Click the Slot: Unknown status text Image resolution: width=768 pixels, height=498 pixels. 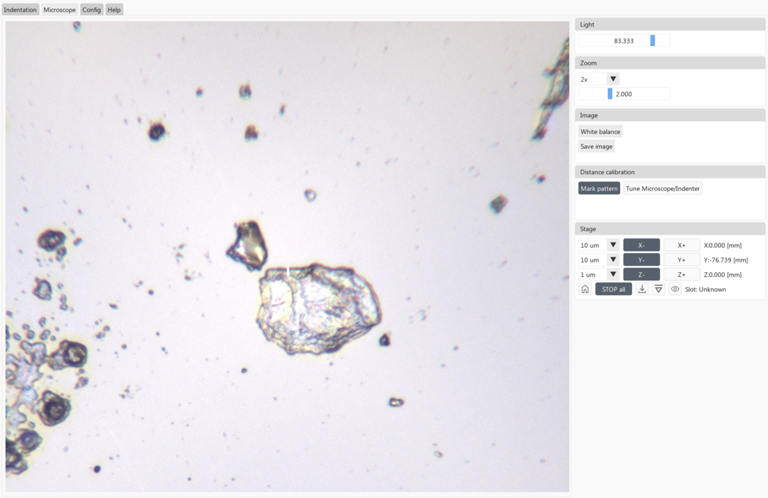[705, 289]
